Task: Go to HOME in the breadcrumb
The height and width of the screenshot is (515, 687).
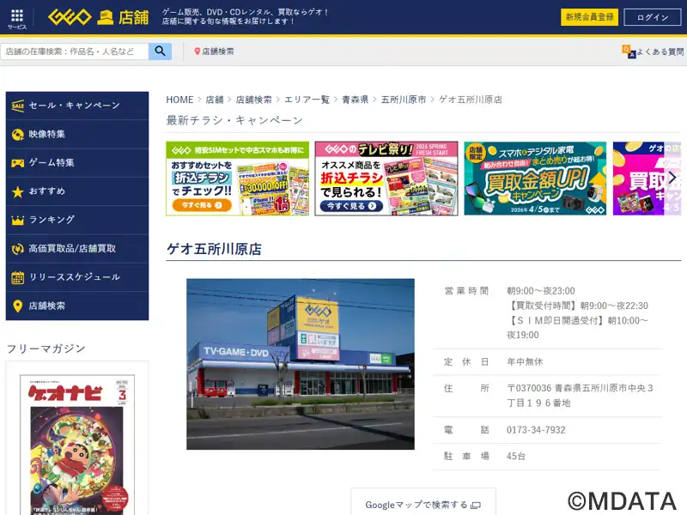Action: 179,100
